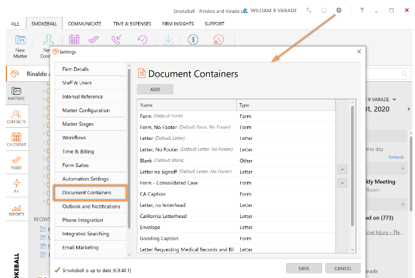Viewport: 415px width, 278px height.
Task: Switch to the FIRM INSIGHTS tab
Action: [178, 24]
